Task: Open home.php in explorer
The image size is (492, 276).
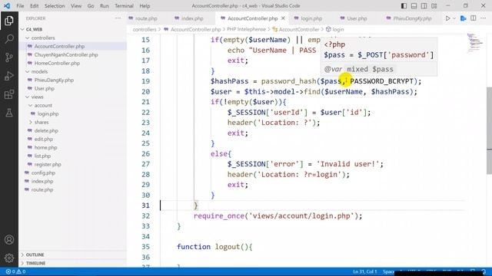Action: pos(45,148)
